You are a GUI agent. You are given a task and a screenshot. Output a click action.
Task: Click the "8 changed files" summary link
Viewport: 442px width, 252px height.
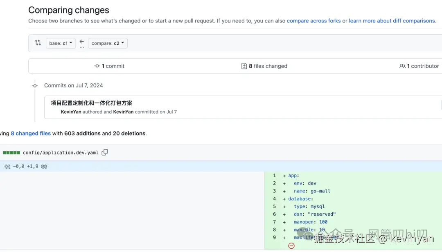[x=31, y=134]
